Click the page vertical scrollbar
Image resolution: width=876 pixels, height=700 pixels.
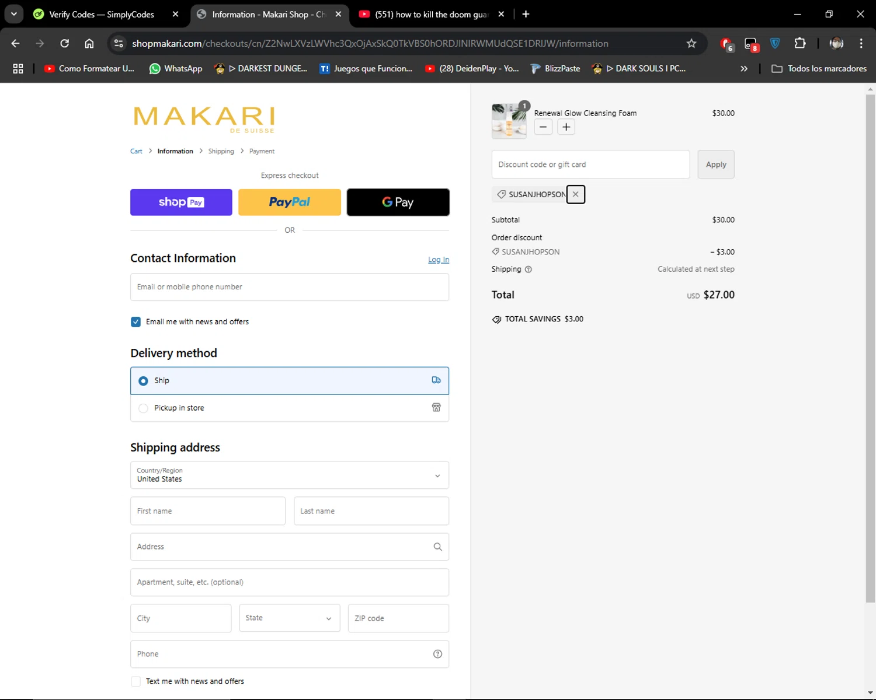pyautogui.click(x=870, y=350)
